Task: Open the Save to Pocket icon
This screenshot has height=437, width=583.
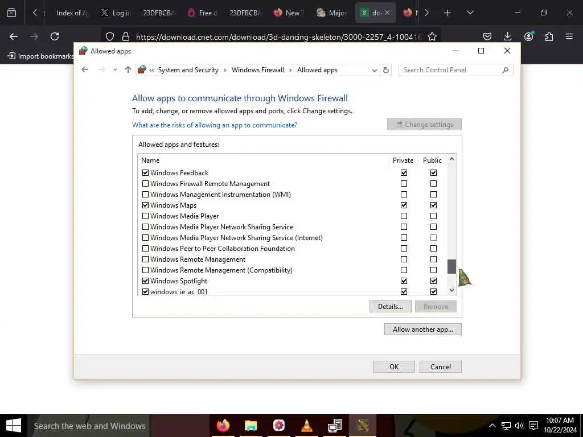Action: (487, 36)
